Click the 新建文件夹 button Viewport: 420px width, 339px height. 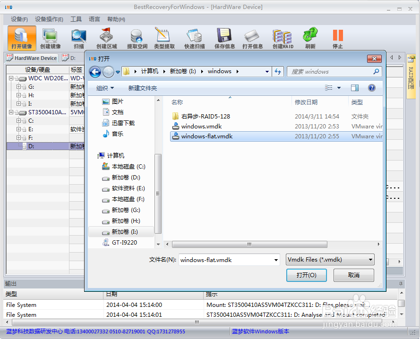point(143,88)
